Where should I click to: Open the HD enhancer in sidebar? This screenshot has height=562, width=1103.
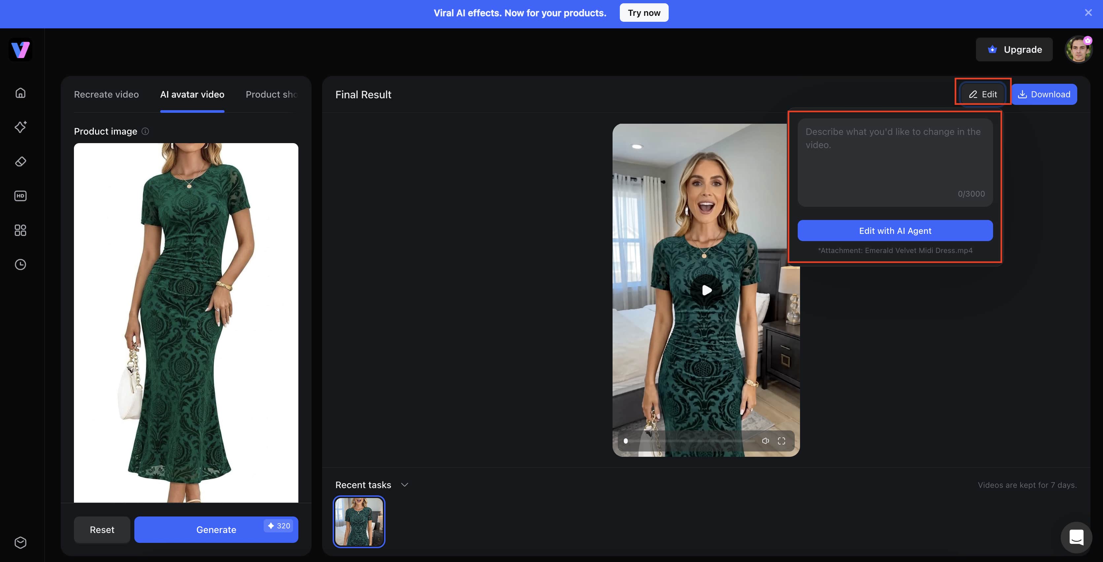pos(20,196)
